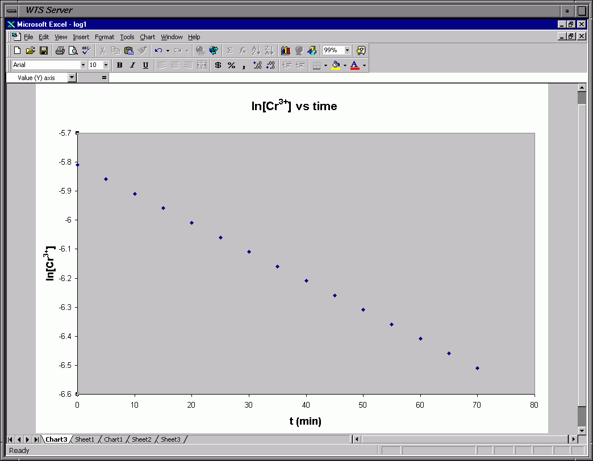Open the Print Preview tool
Screen dimensions: 593x461
[73, 51]
